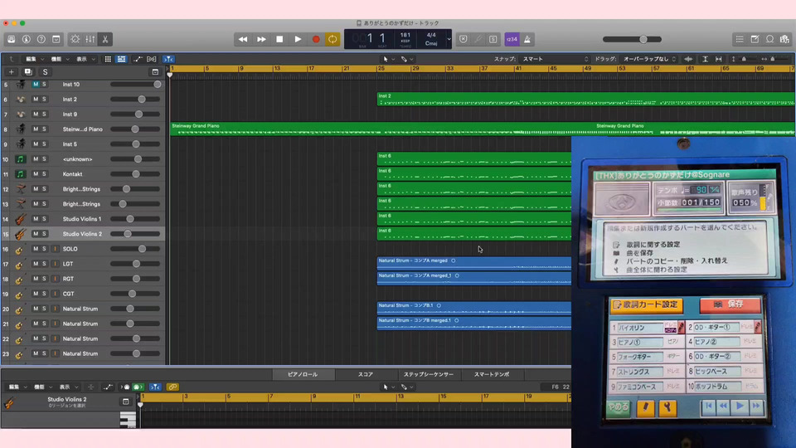Image resolution: width=796 pixels, height=448 pixels.
Task: Open the left-click pointer tool dropdown in tracks area
Action: 389,59
